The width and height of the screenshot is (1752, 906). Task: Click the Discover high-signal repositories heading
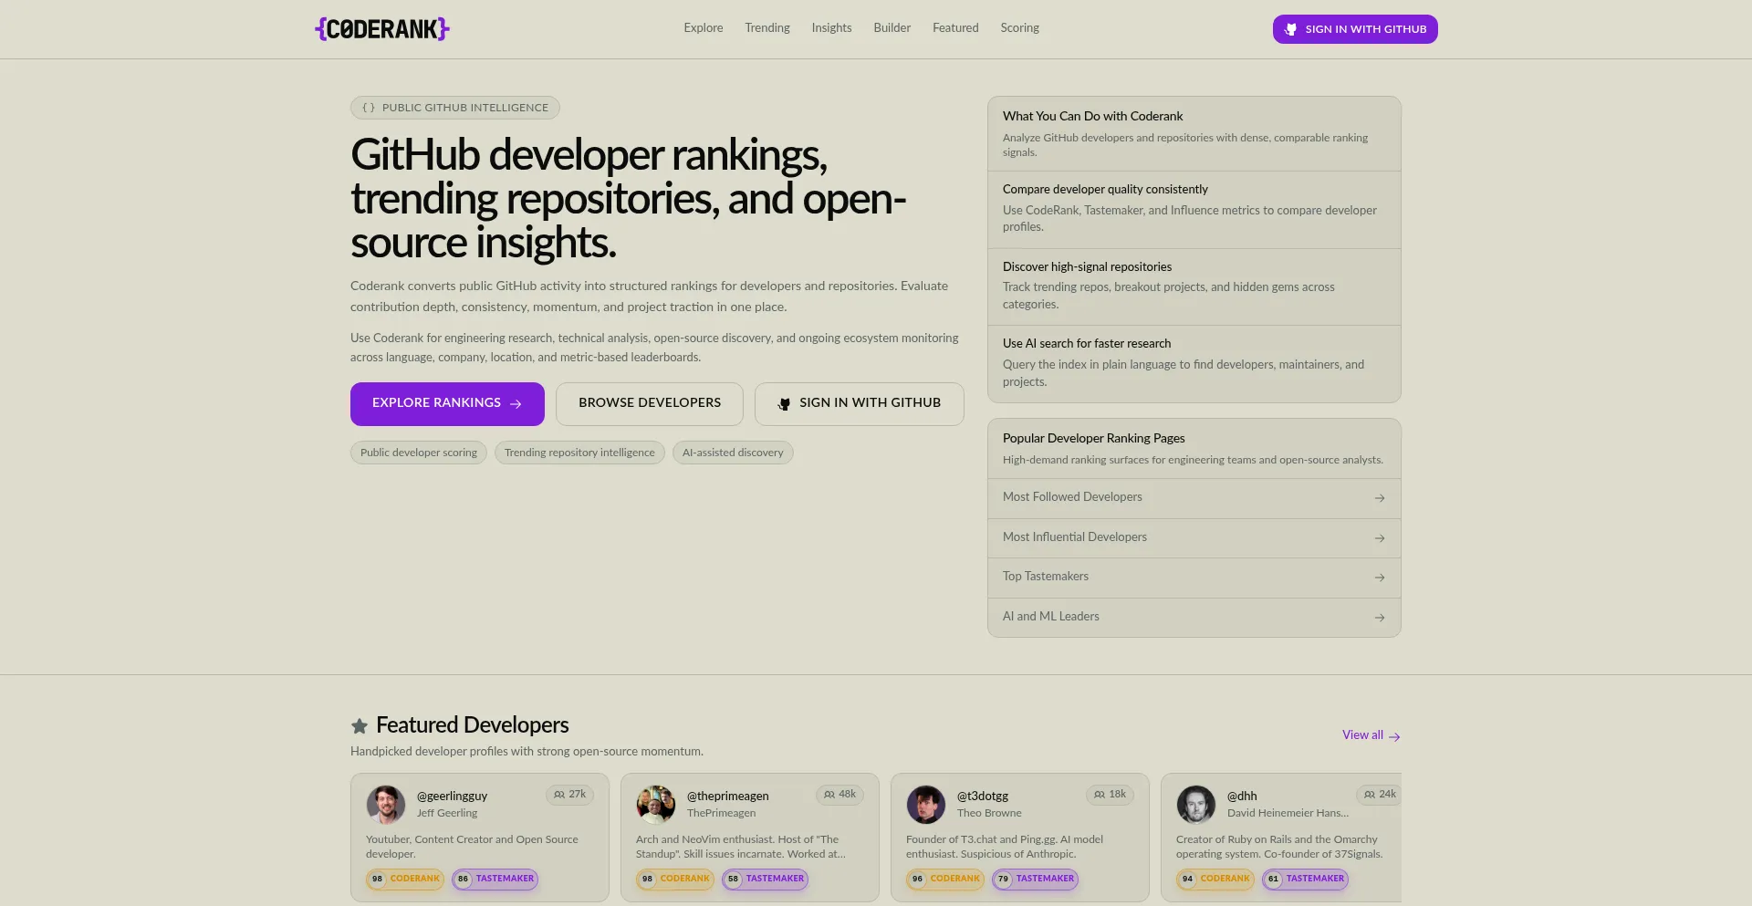point(1087,267)
